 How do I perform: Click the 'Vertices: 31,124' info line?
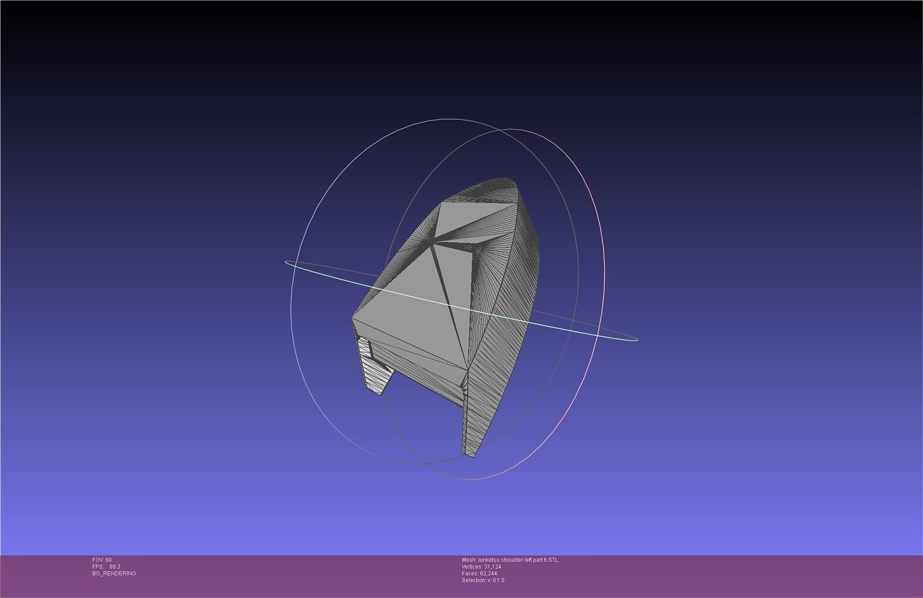pos(482,567)
